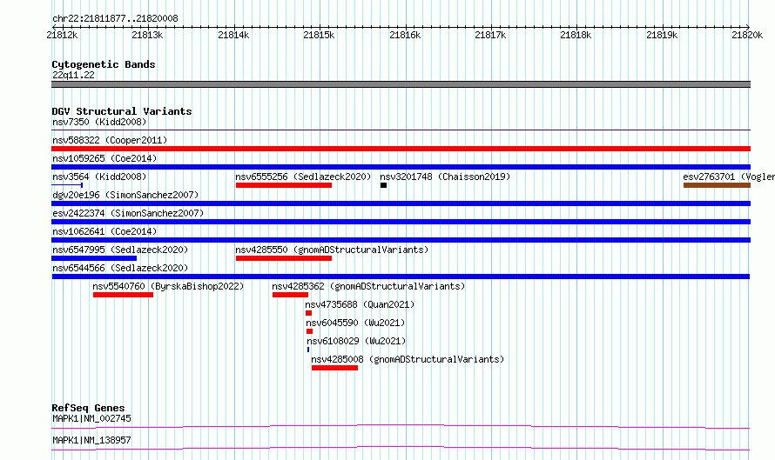This screenshot has width=775, height=460.
Task: Select the 22q11.22 cytogenetic band bar
Action: [401, 84]
